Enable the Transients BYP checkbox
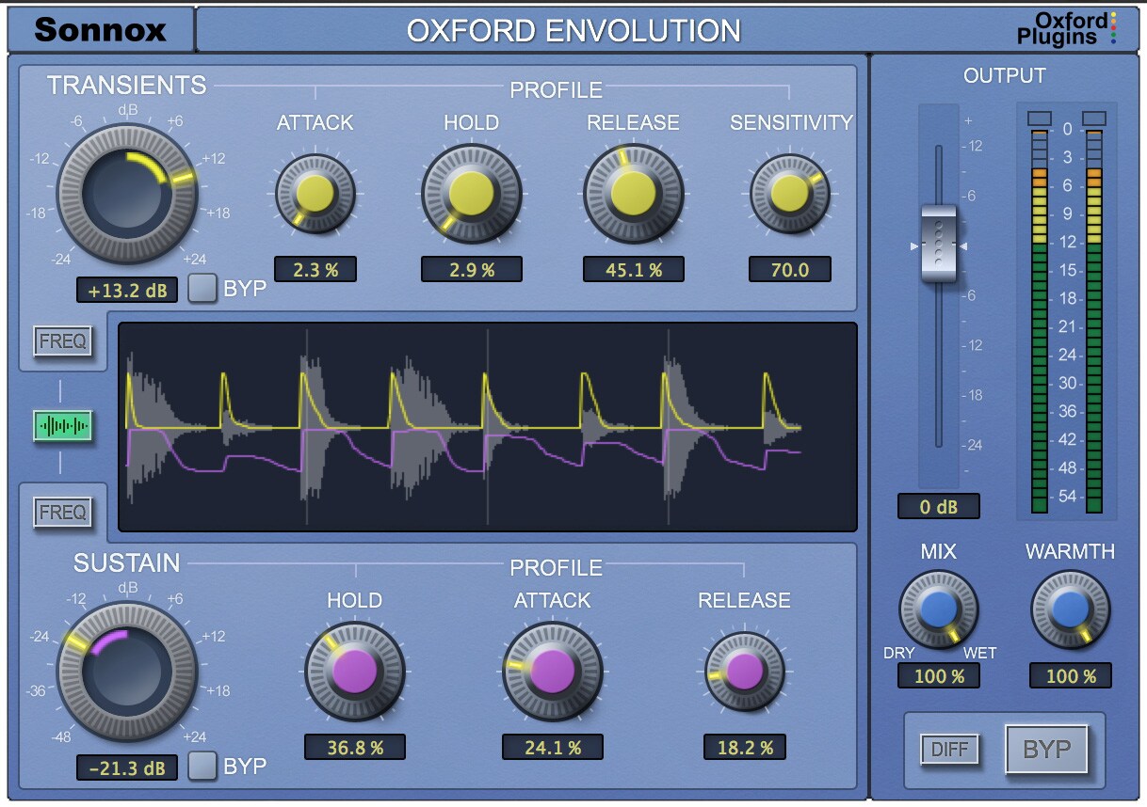This screenshot has width=1147, height=807. point(202,289)
